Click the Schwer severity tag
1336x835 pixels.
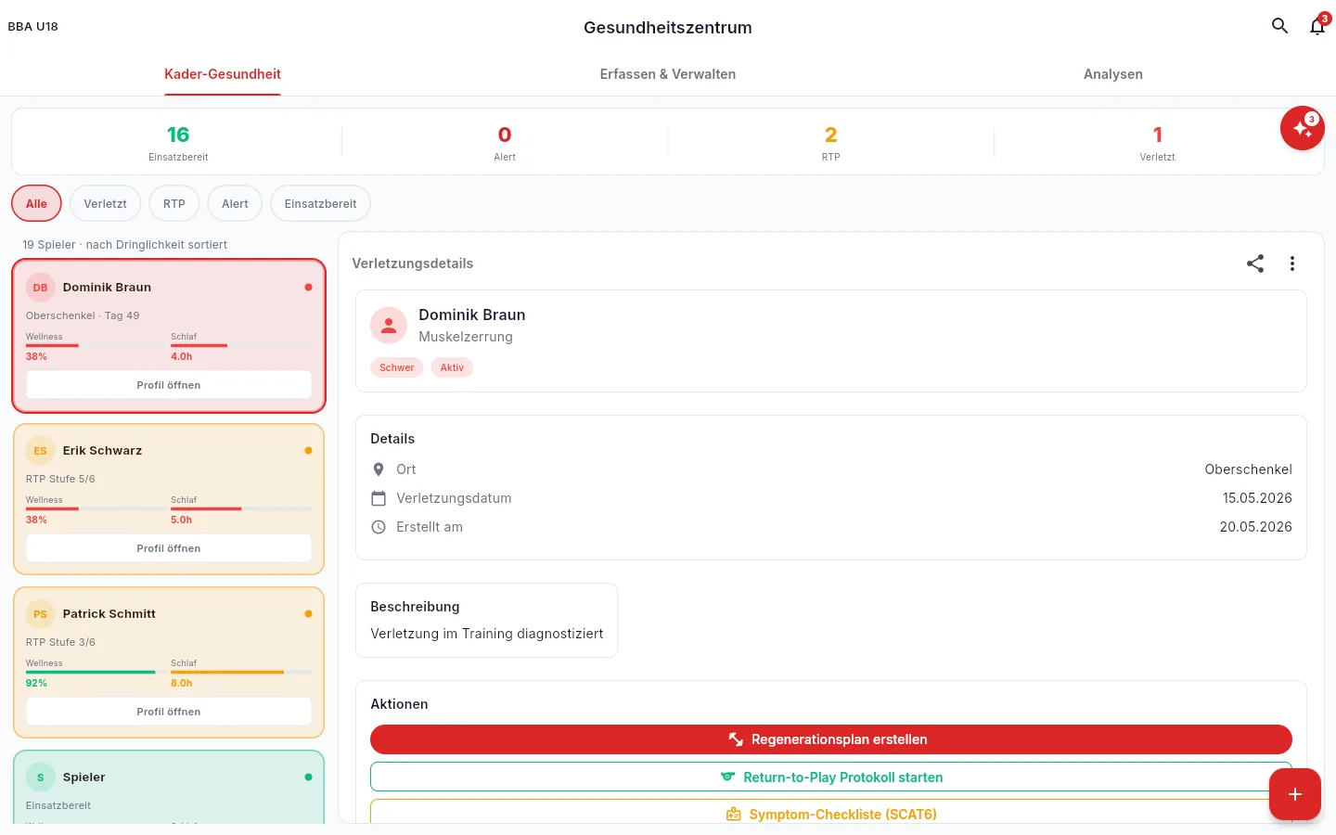[397, 367]
